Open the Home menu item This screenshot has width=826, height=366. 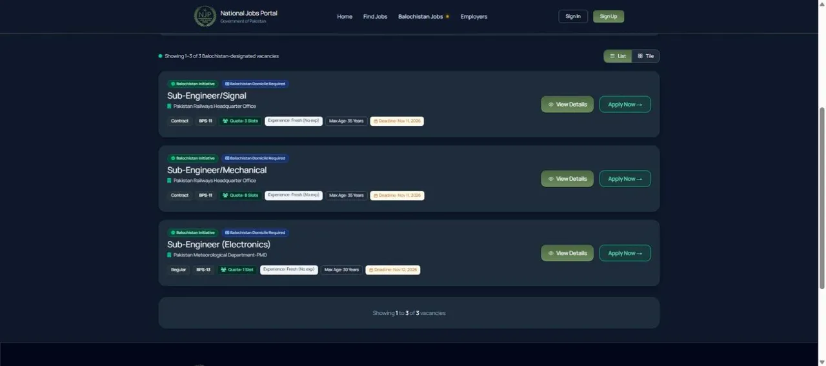coord(345,17)
